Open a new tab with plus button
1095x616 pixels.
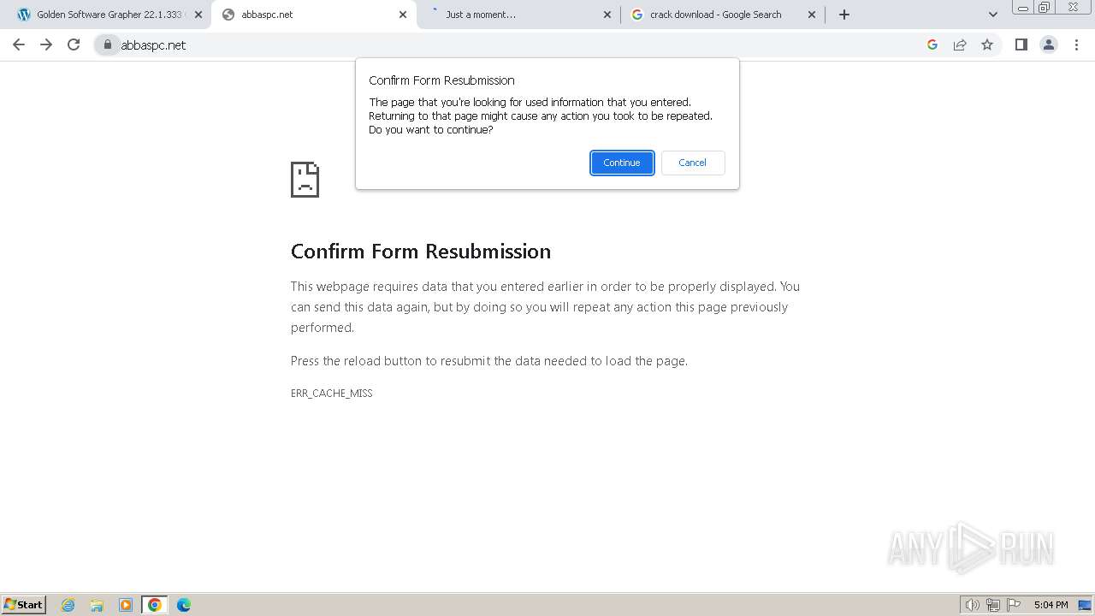click(x=844, y=15)
